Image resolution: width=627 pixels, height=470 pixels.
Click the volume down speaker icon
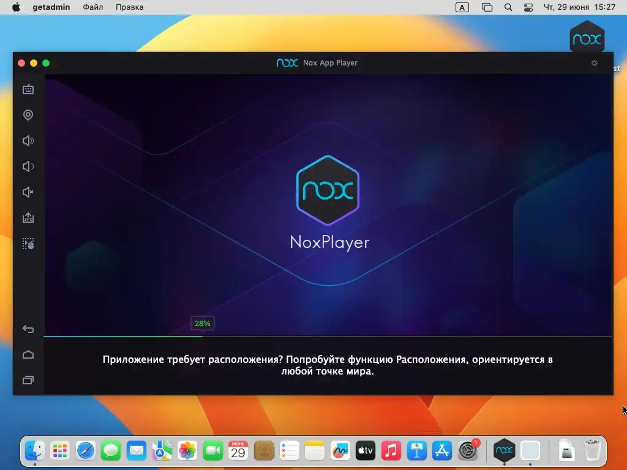pyautogui.click(x=28, y=166)
